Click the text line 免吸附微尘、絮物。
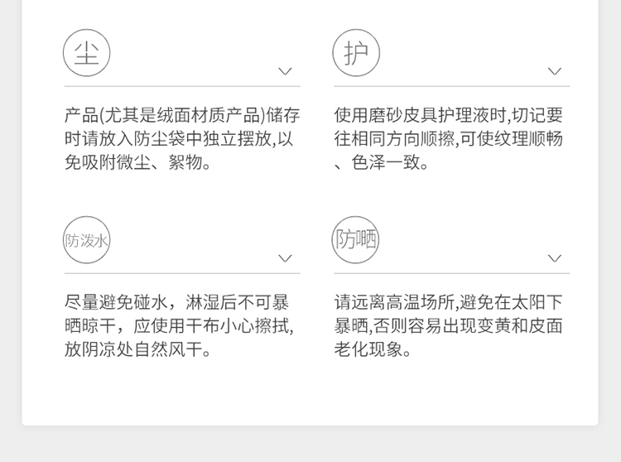Image resolution: width=621 pixels, height=462 pixels. 137,162
